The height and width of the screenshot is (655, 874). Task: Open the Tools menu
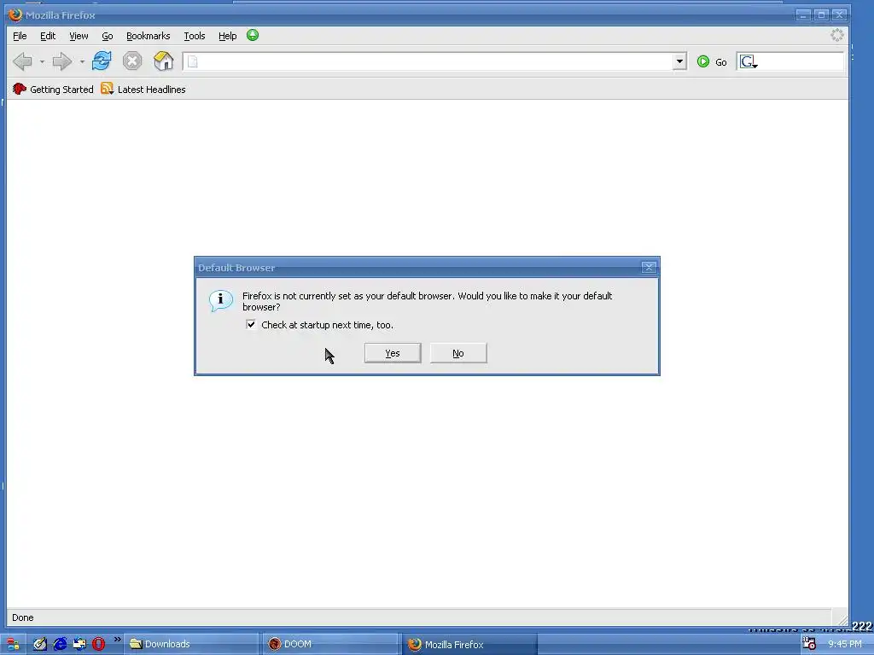pyautogui.click(x=195, y=36)
